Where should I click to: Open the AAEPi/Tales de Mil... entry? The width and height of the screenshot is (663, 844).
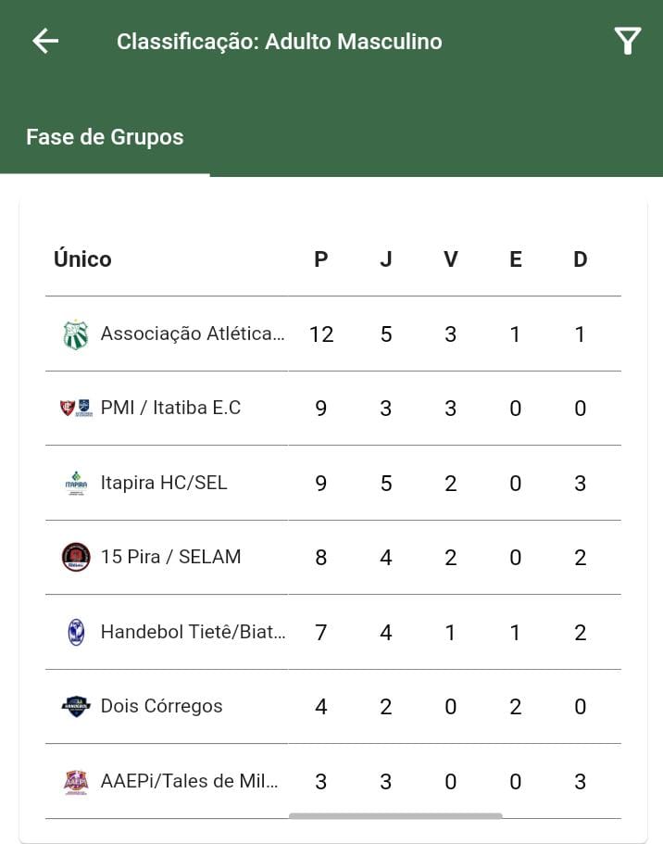333,782
